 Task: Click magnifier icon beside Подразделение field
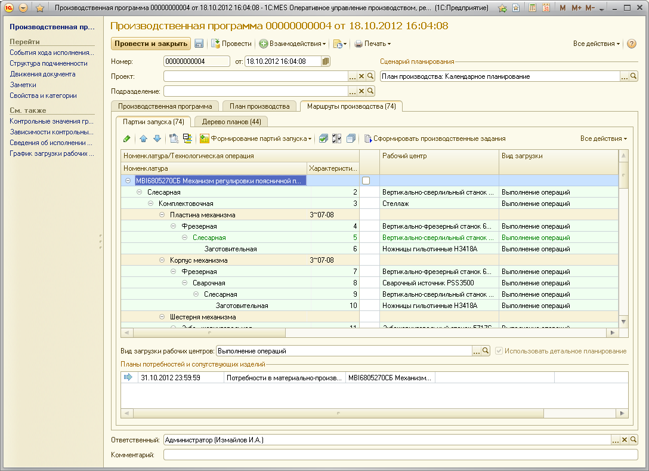[x=370, y=91]
